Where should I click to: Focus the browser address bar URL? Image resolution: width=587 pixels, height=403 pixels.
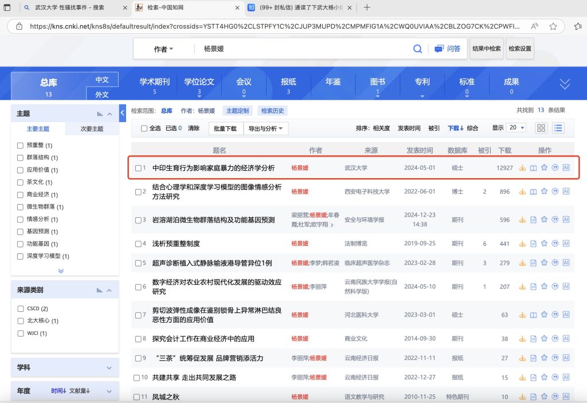click(275, 26)
